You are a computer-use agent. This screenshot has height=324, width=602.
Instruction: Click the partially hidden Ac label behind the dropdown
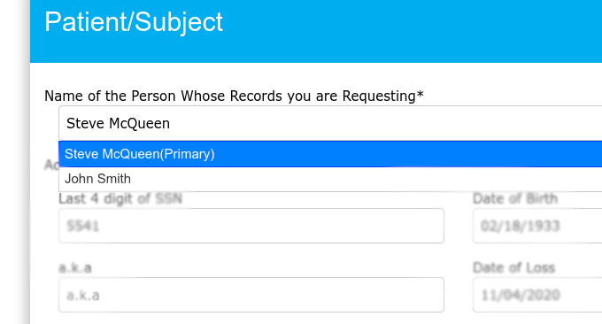pos(51,165)
